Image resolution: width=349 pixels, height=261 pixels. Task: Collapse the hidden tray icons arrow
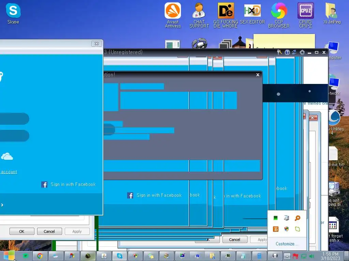pyautogui.click(x=287, y=256)
